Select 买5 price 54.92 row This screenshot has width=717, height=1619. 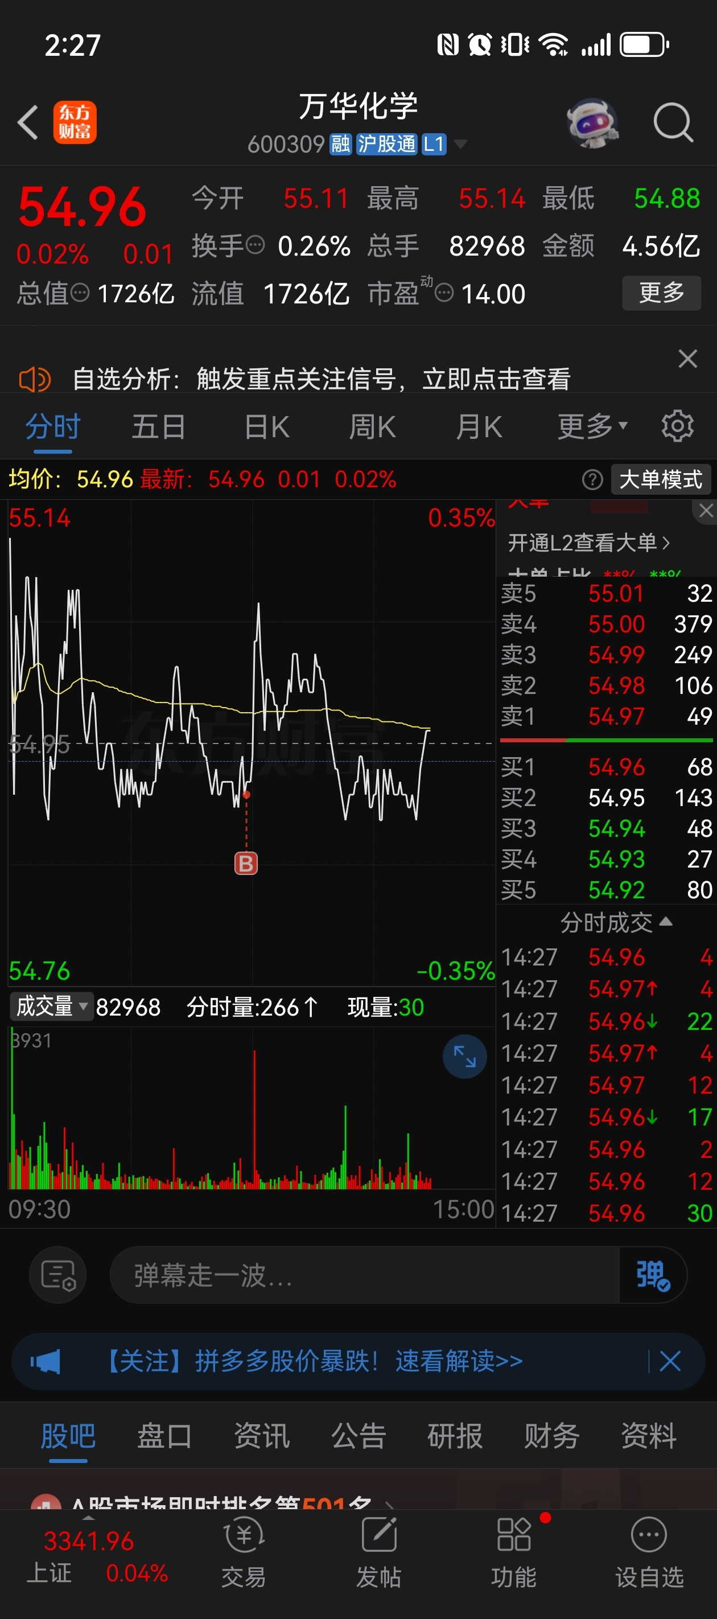607,890
